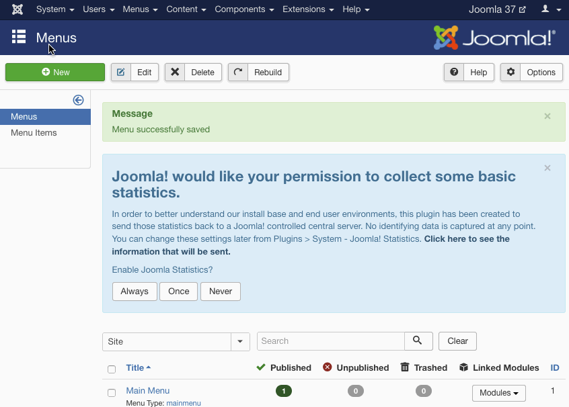This screenshot has height=407, width=569.
Task: Expand the Modules dropdown for Main Menu
Action: tap(499, 393)
